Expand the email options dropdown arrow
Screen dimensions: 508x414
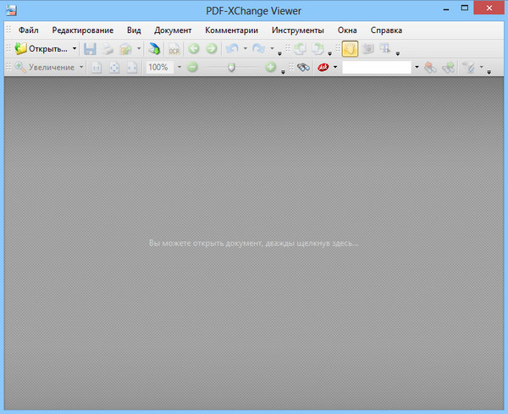point(139,48)
